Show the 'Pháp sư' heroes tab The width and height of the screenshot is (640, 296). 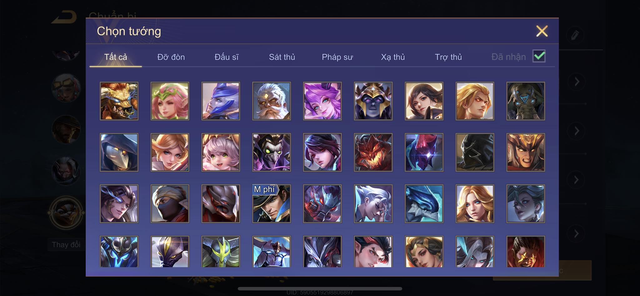337,57
